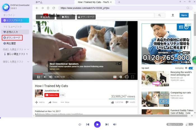This screenshot has height=130, width=196.
Task: Open the playback mode selector at bottom right
Action: (175, 124)
